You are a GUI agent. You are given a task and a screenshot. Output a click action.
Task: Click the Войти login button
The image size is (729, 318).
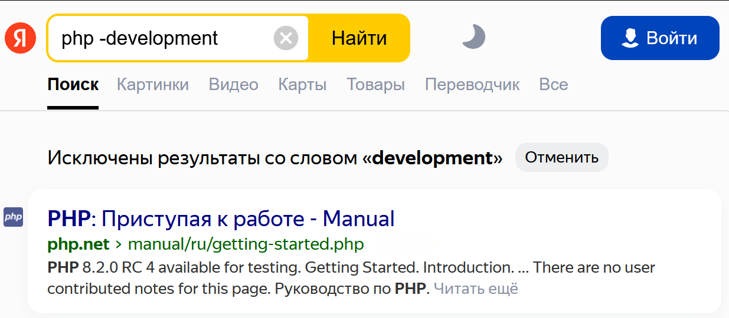click(x=660, y=38)
